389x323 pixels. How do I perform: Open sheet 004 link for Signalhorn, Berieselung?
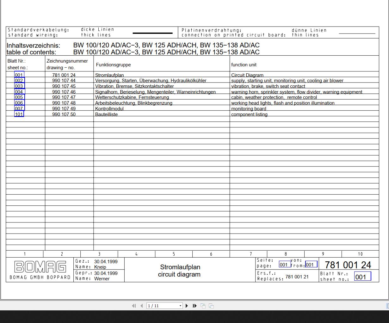tap(19, 92)
